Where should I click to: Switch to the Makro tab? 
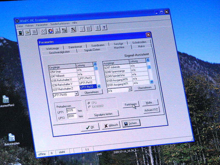coord(141,46)
